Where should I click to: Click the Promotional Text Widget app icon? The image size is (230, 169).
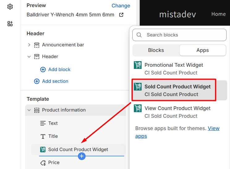tap(138, 65)
